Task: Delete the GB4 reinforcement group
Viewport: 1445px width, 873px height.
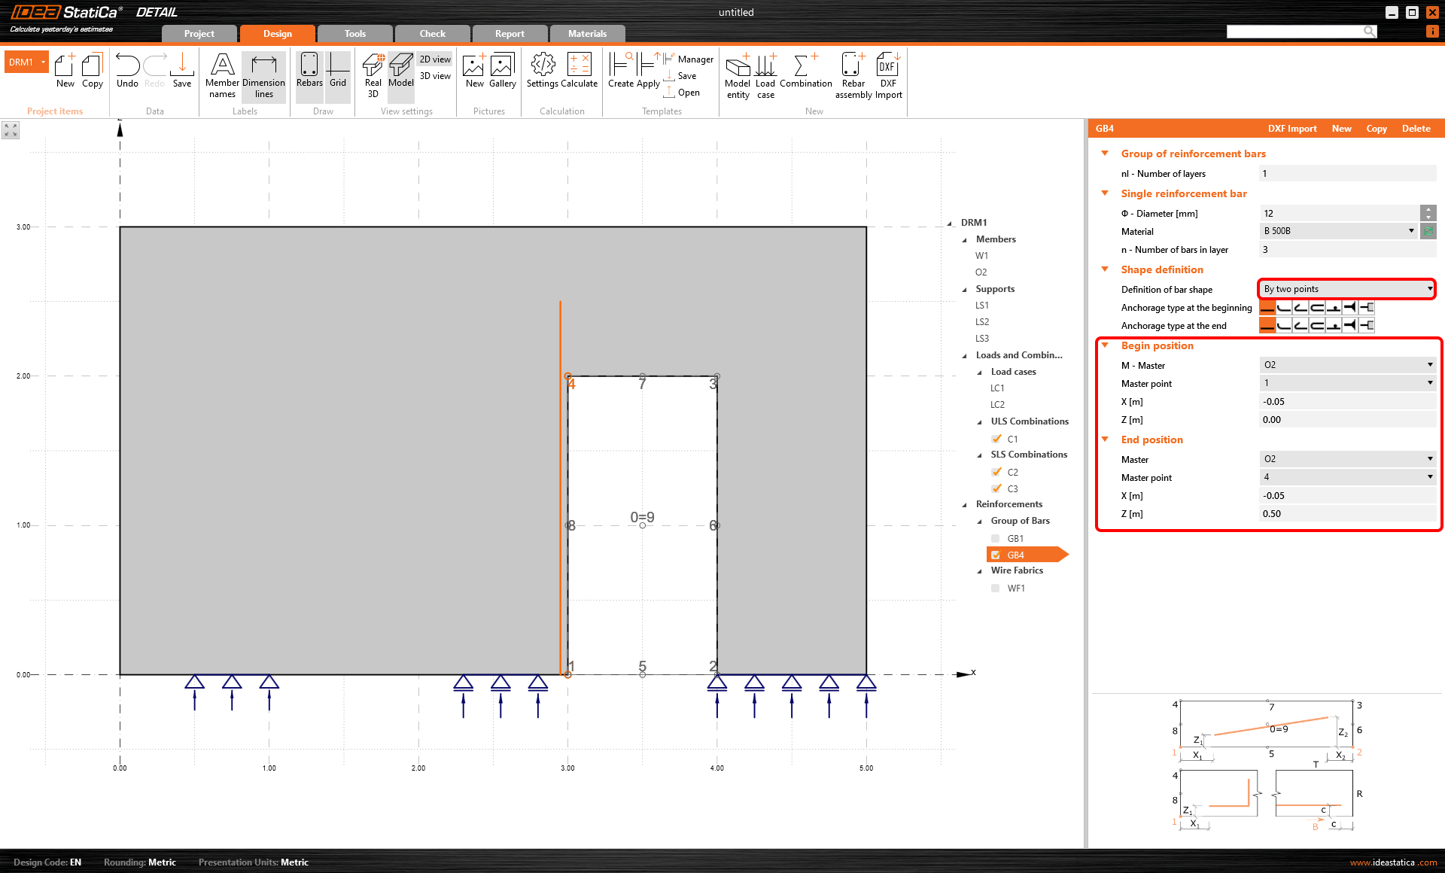Action: coord(1416,128)
